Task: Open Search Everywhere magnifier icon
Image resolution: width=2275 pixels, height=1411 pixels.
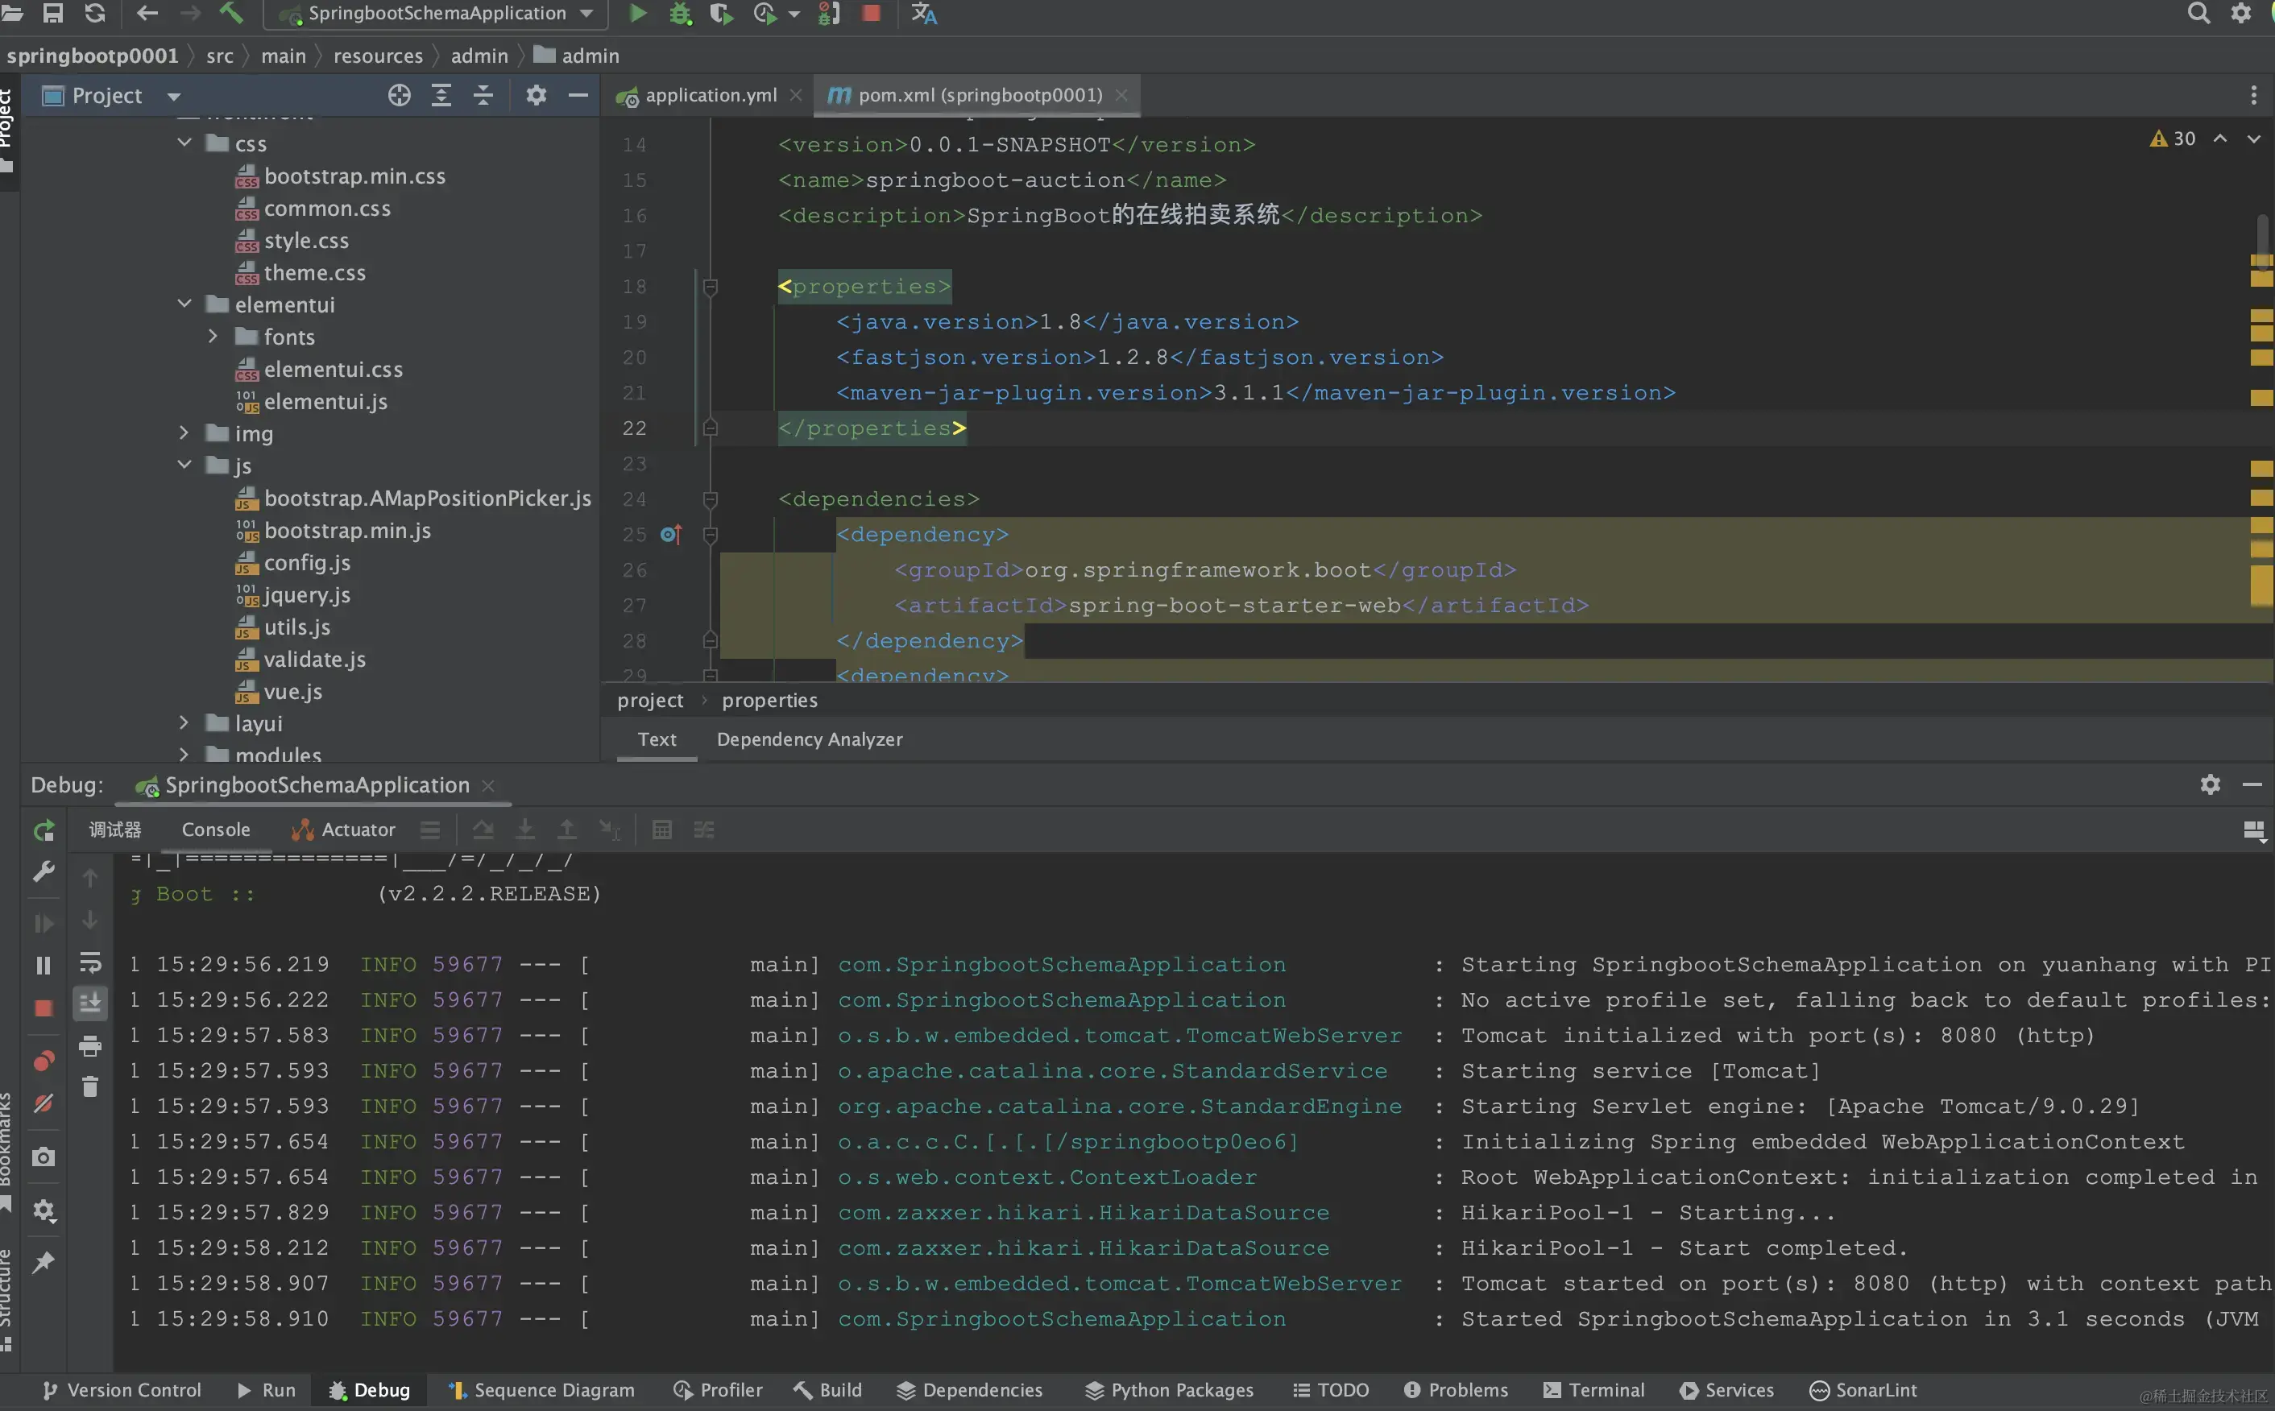Action: (2198, 13)
